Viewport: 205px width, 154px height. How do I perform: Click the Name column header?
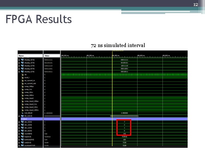tap(30, 56)
